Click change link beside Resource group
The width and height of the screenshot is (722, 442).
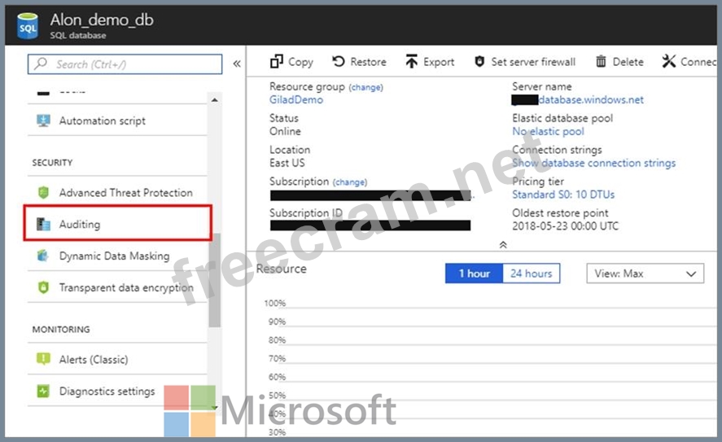365,87
